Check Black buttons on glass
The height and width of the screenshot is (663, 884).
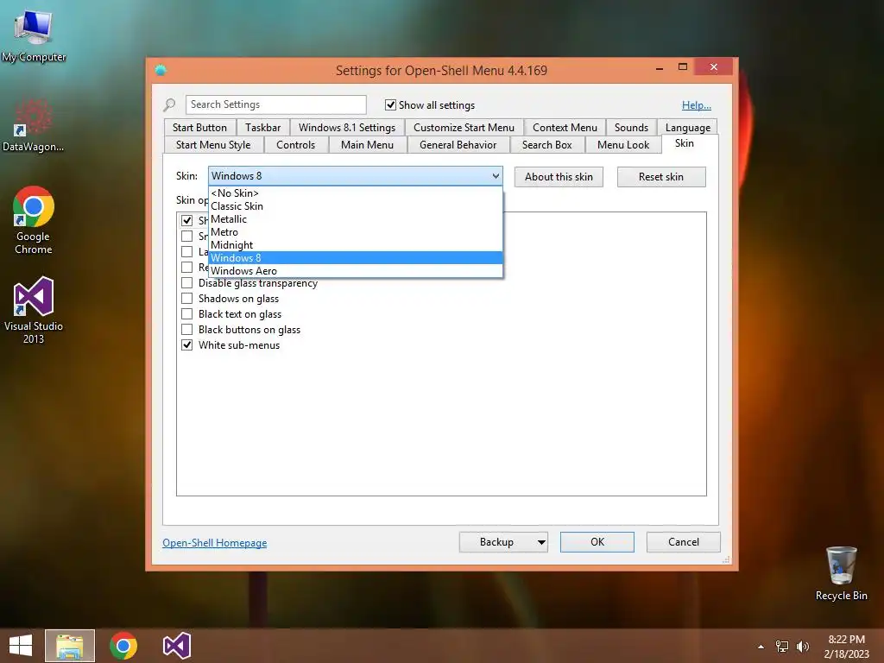(x=186, y=330)
